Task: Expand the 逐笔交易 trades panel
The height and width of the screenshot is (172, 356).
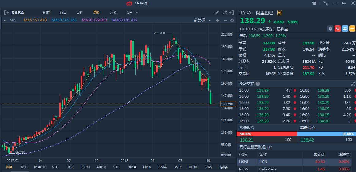Action: [353, 84]
